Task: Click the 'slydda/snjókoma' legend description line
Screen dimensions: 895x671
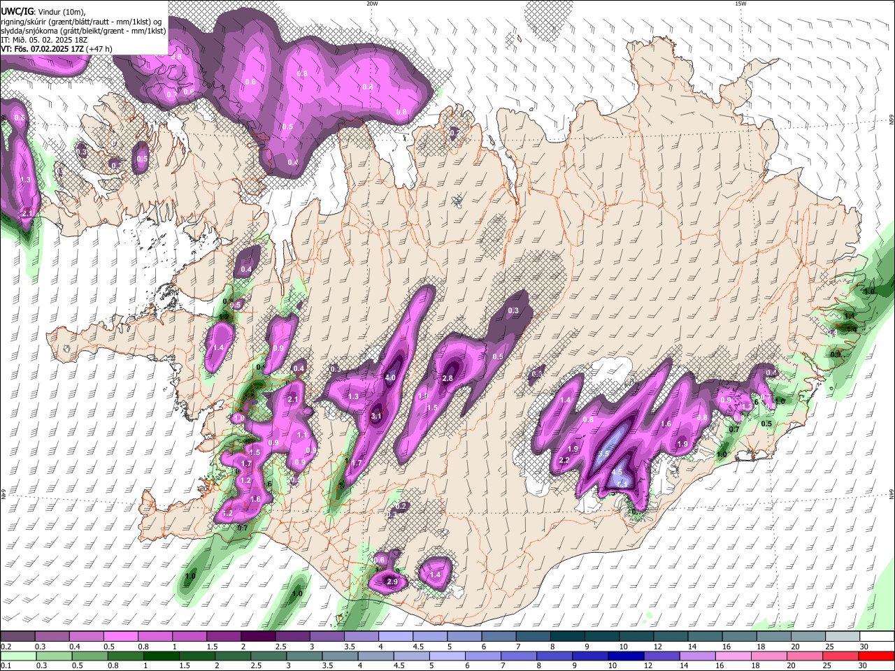Action: [83, 31]
